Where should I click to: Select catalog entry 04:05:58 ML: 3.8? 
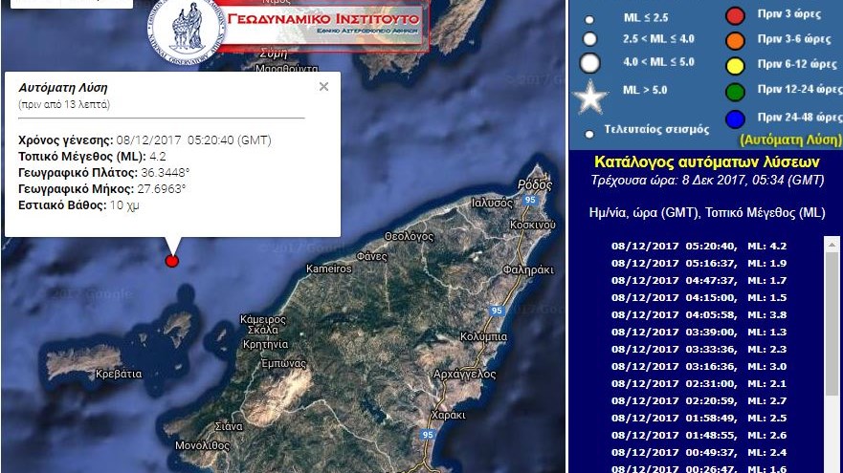699,314
